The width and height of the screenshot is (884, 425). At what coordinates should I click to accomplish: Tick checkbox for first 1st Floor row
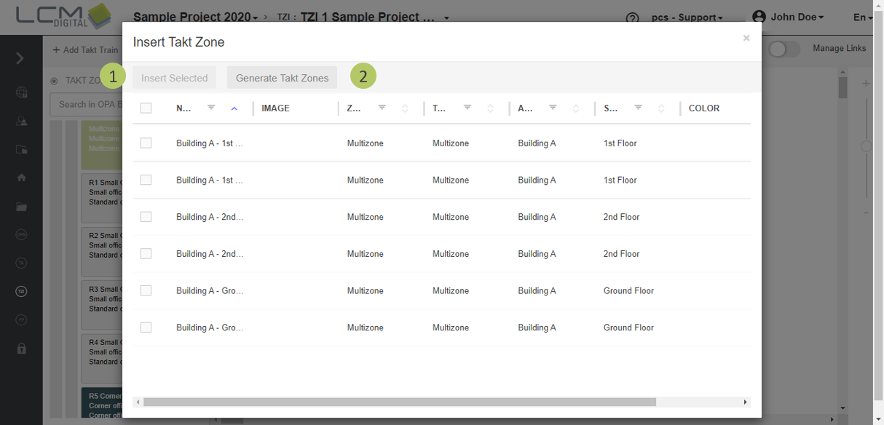[x=146, y=143]
